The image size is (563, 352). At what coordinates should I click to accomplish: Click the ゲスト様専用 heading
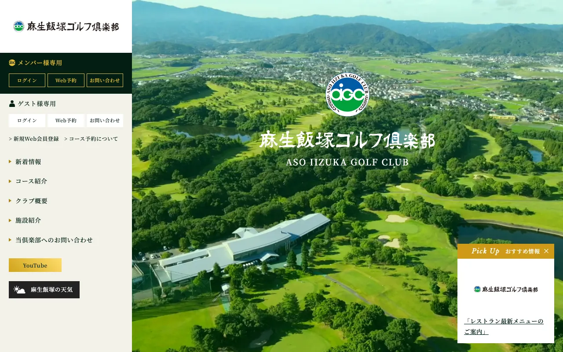click(x=37, y=104)
